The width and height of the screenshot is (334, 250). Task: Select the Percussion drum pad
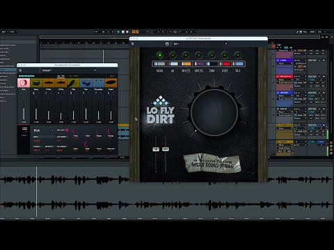click(x=98, y=83)
